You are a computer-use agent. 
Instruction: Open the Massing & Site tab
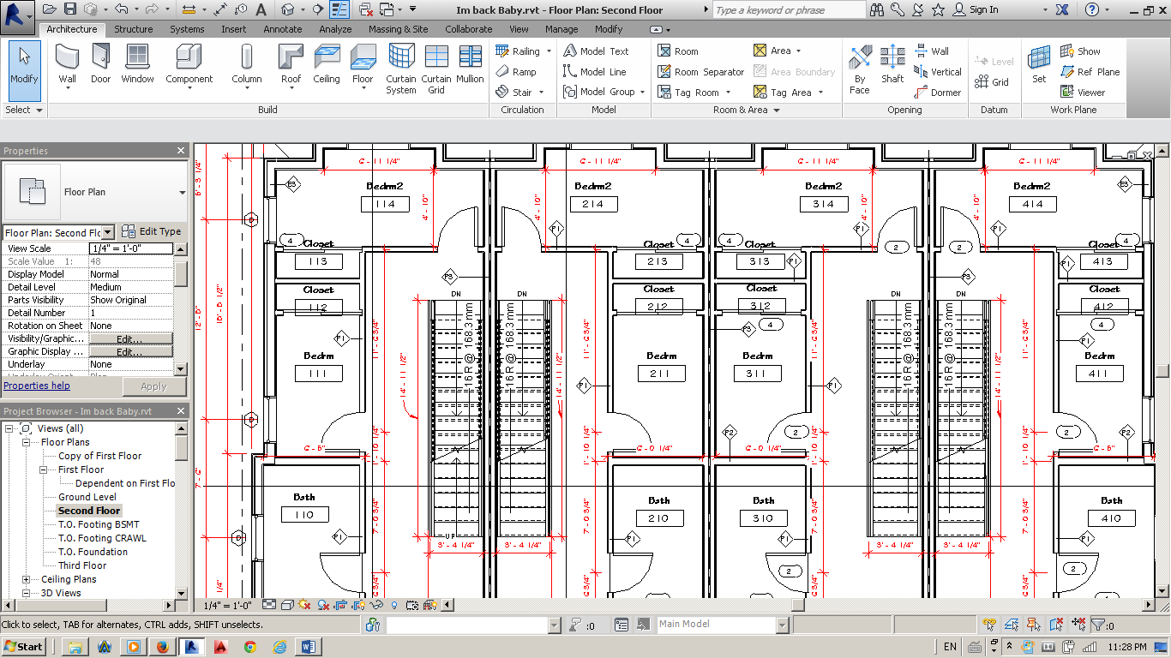point(398,29)
